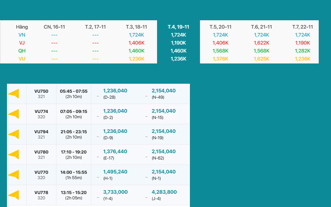Click the airline logo beside flight VU778
The image size is (331, 207).
[14, 195]
